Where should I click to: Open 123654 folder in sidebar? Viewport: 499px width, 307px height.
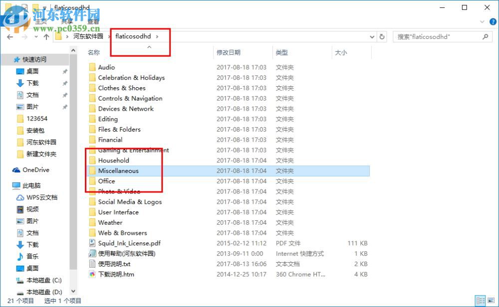(32, 119)
